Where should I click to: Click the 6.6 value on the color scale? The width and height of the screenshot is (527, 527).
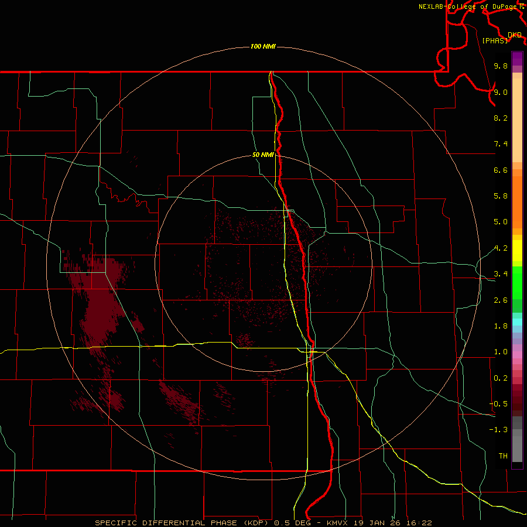pyautogui.click(x=501, y=170)
